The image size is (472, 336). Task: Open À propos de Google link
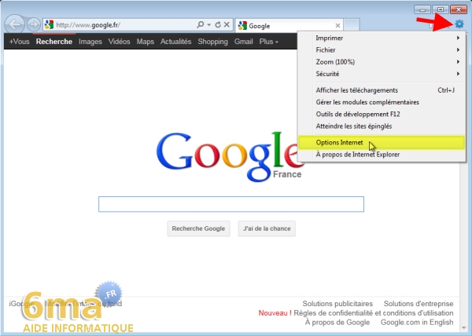(x=337, y=322)
